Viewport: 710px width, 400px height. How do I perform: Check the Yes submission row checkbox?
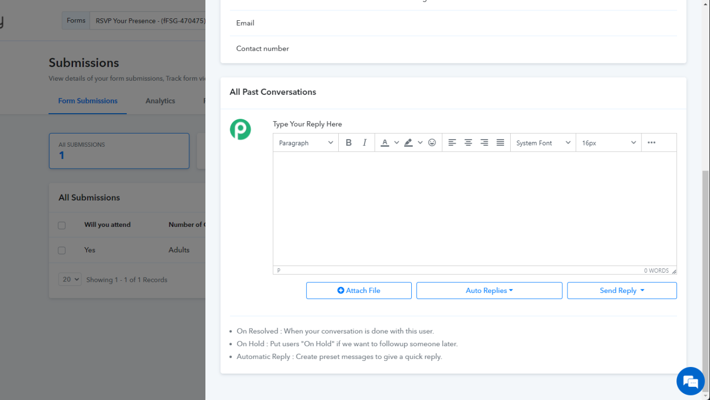point(62,250)
